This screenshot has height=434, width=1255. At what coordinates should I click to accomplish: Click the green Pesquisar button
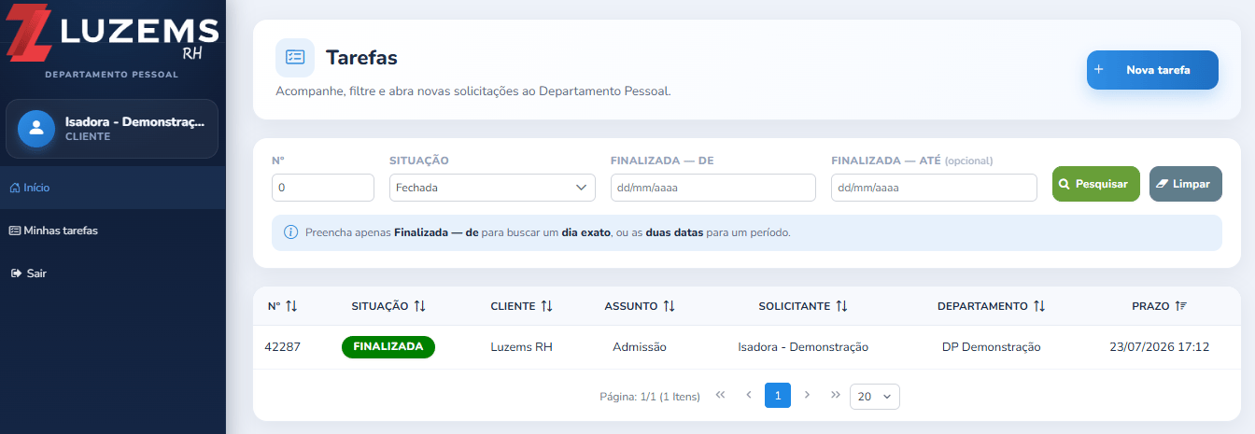[x=1096, y=184]
